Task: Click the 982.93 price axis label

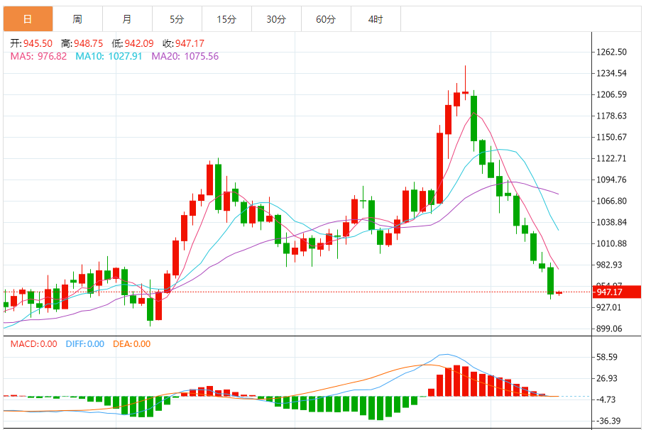Action: click(609, 265)
